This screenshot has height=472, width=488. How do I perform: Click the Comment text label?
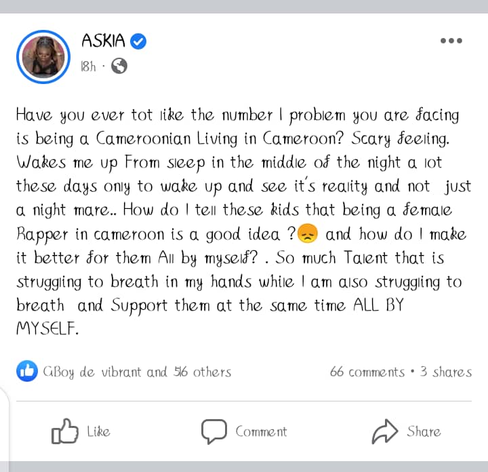[x=261, y=431]
